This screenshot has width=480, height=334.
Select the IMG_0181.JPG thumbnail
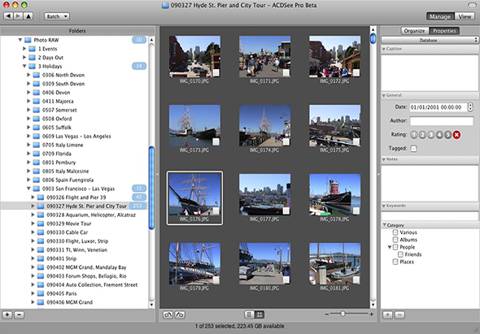coord(335,263)
